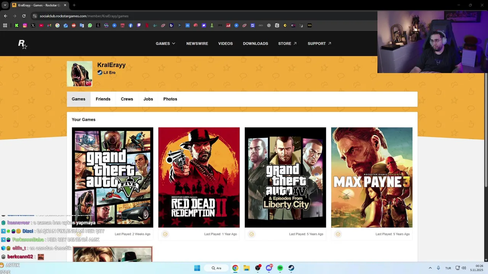Go back with the browser back arrow

pyautogui.click(x=5, y=16)
